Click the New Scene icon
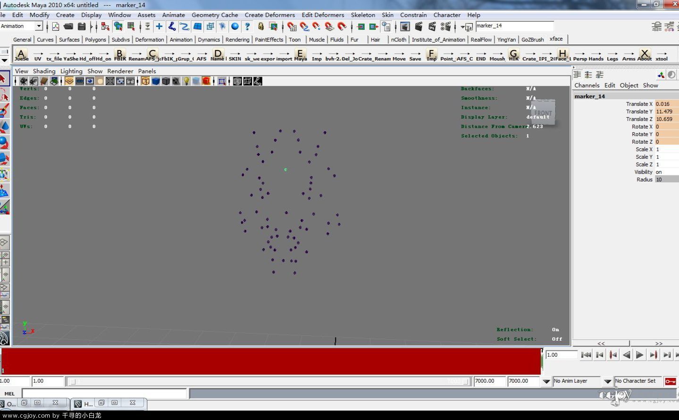This screenshot has width=679, height=420. pyautogui.click(x=56, y=26)
